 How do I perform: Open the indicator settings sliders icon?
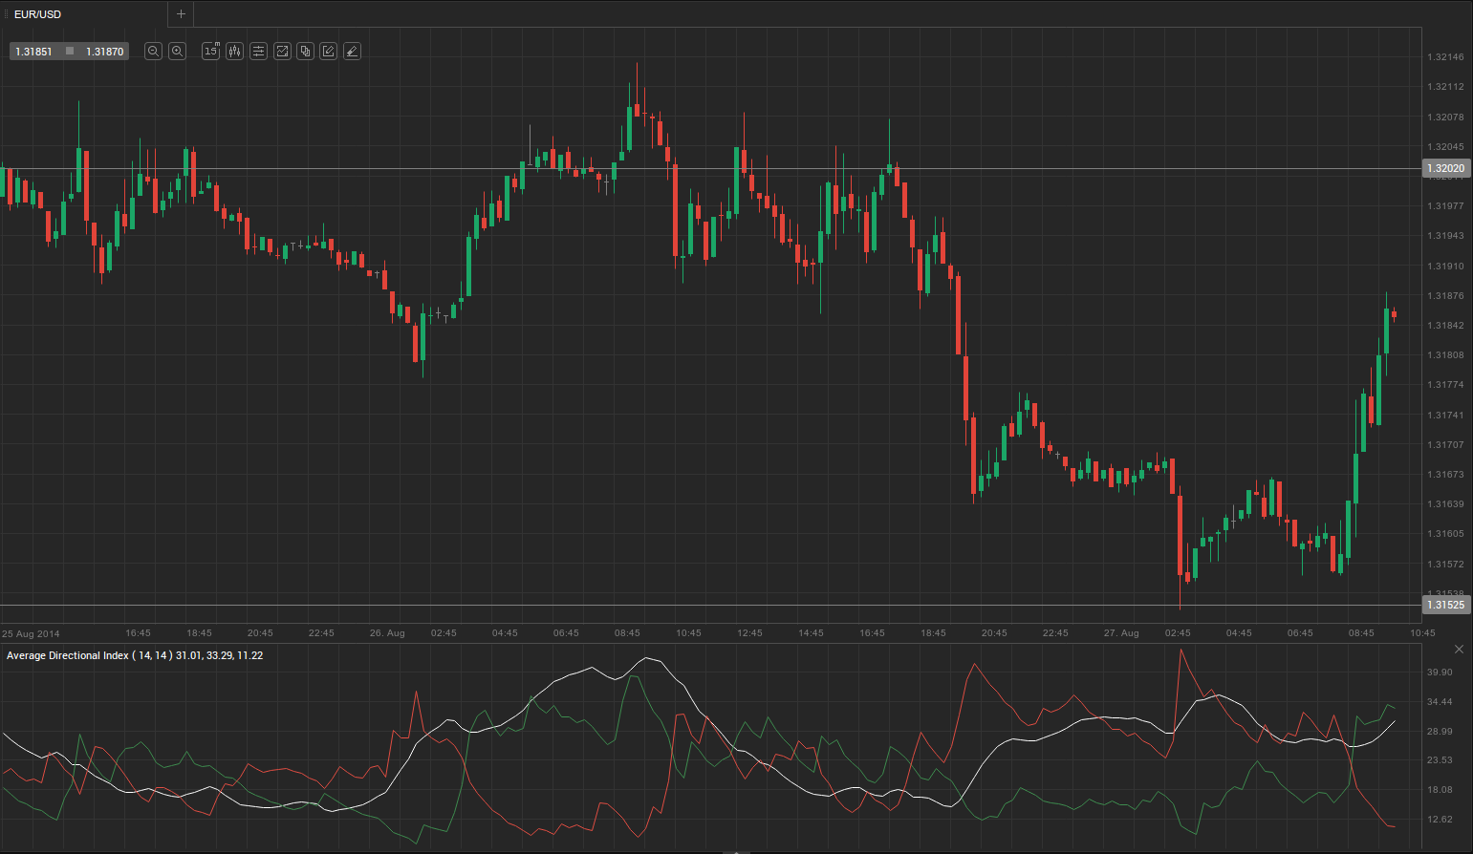click(x=258, y=52)
